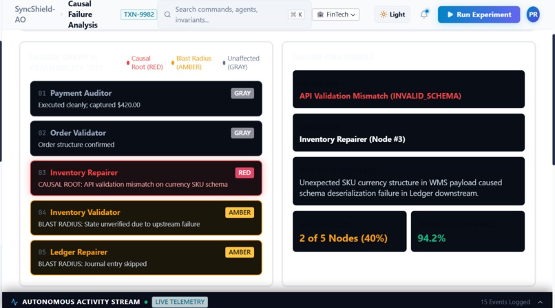Click API Validation Mismatch (INVALID_SCHEMA) text
Screen dimensions: 555x308
[x=380, y=96]
